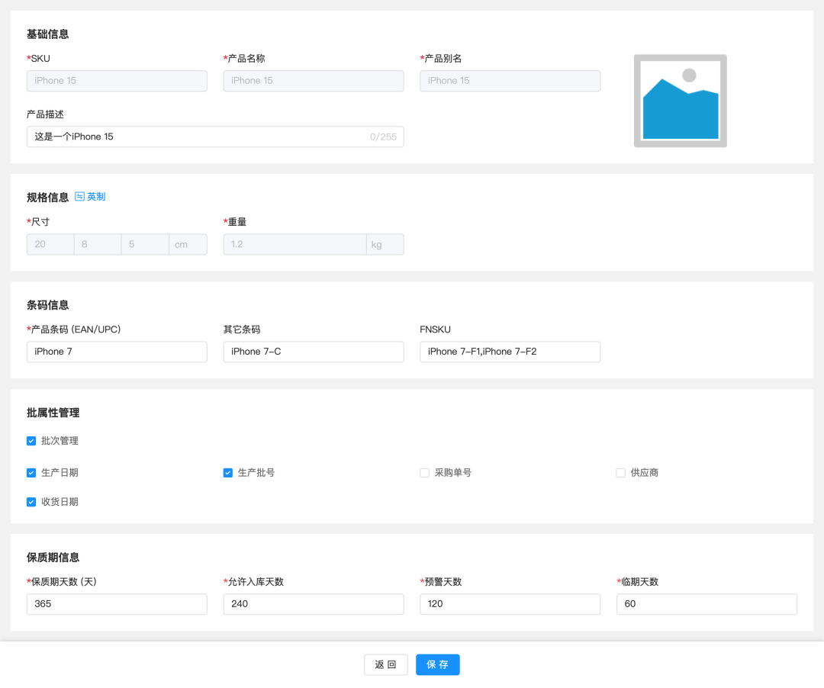Click the kg unit suffix
This screenshot has height=688, width=824.
pyautogui.click(x=385, y=244)
